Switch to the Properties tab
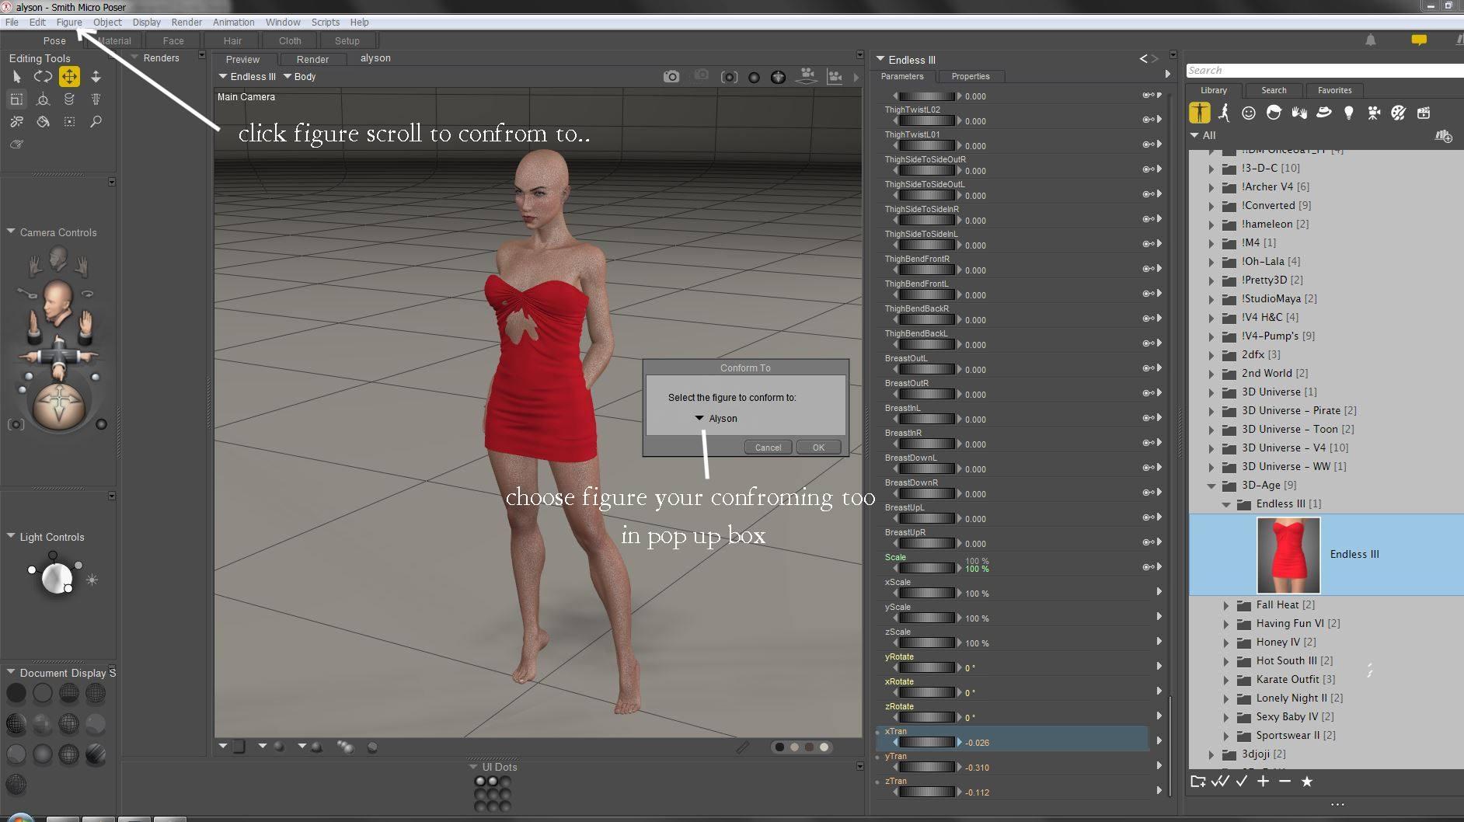 click(970, 76)
